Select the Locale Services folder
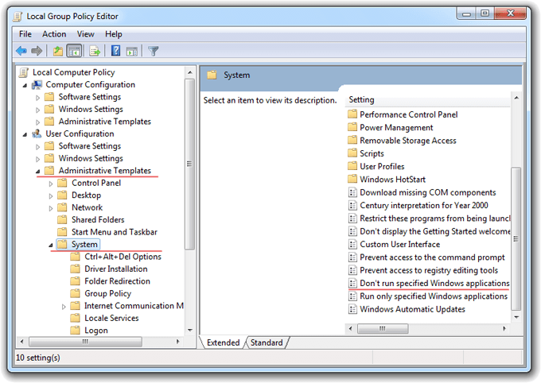 111,318
